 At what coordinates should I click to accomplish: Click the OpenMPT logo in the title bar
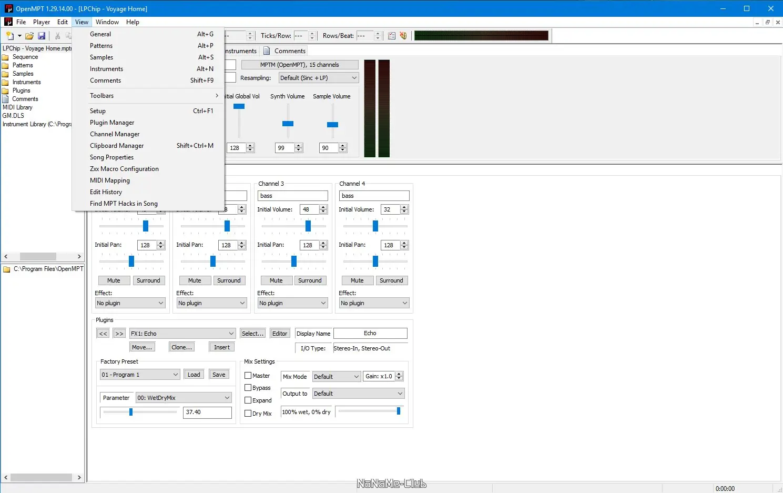click(x=8, y=8)
